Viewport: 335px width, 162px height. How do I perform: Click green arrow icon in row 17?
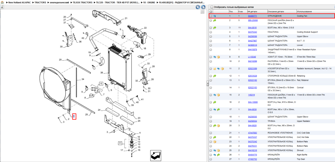218,109
